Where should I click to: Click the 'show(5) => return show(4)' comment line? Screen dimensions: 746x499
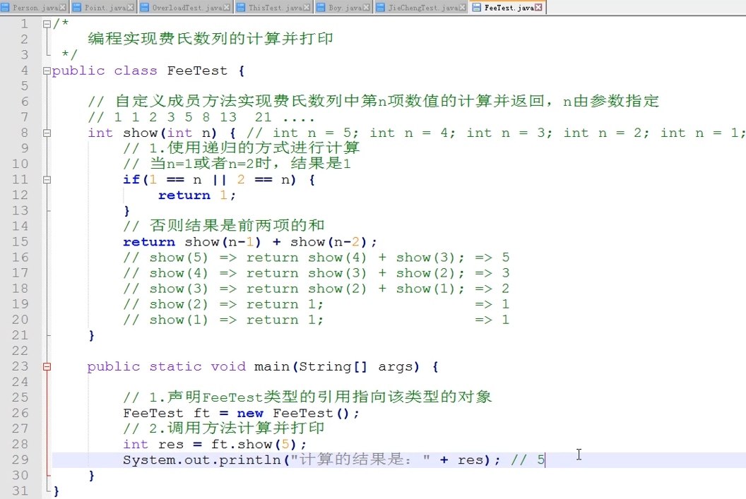pyautogui.click(x=316, y=258)
